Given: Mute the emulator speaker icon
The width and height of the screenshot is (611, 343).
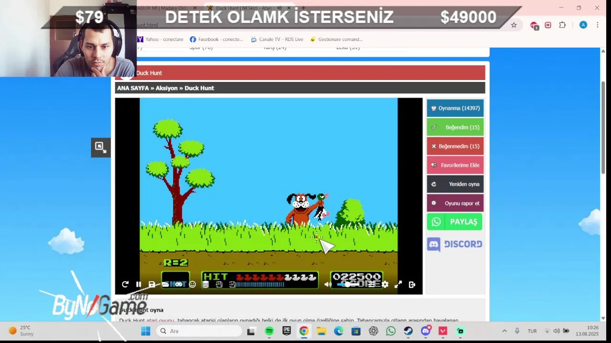Looking at the screenshot, I should point(328,284).
